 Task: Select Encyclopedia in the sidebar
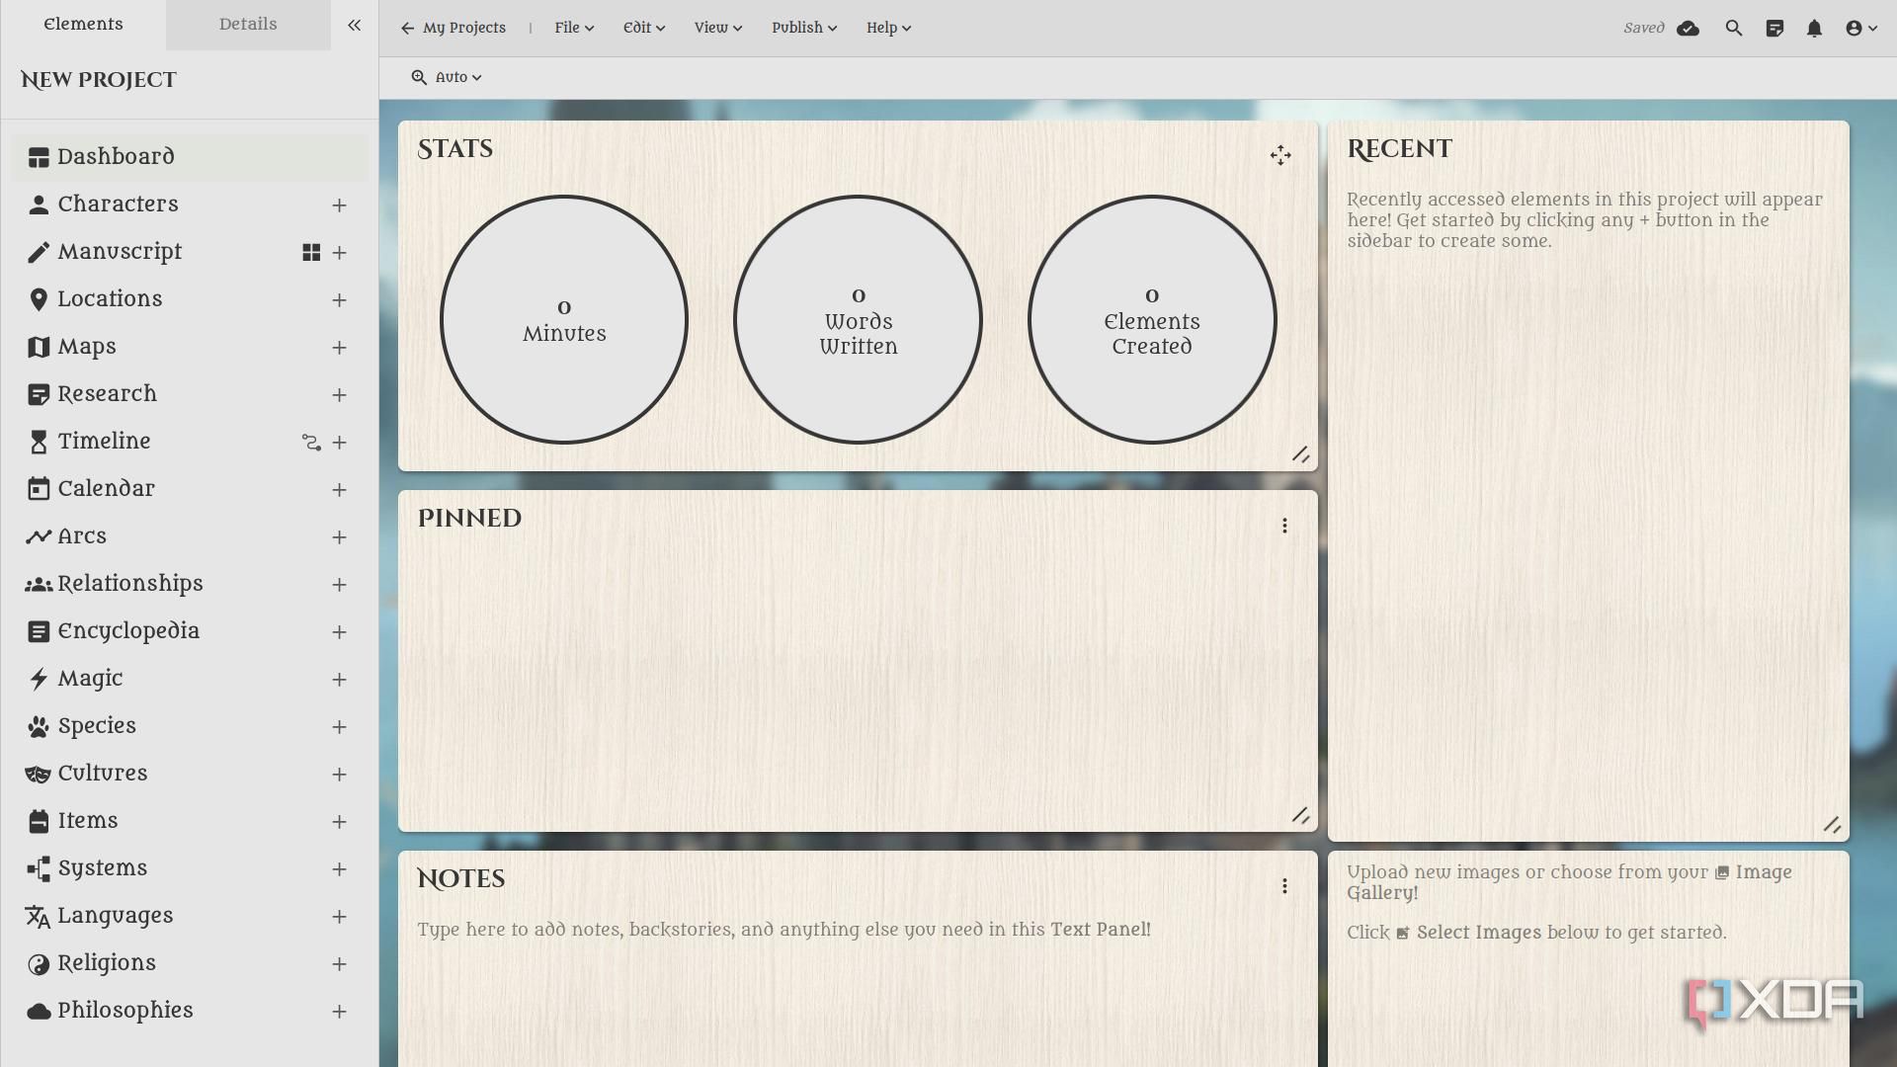click(x=128, y=631)
